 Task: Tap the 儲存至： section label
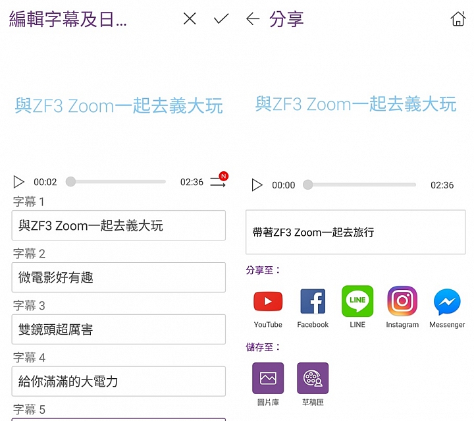[263, 347]
